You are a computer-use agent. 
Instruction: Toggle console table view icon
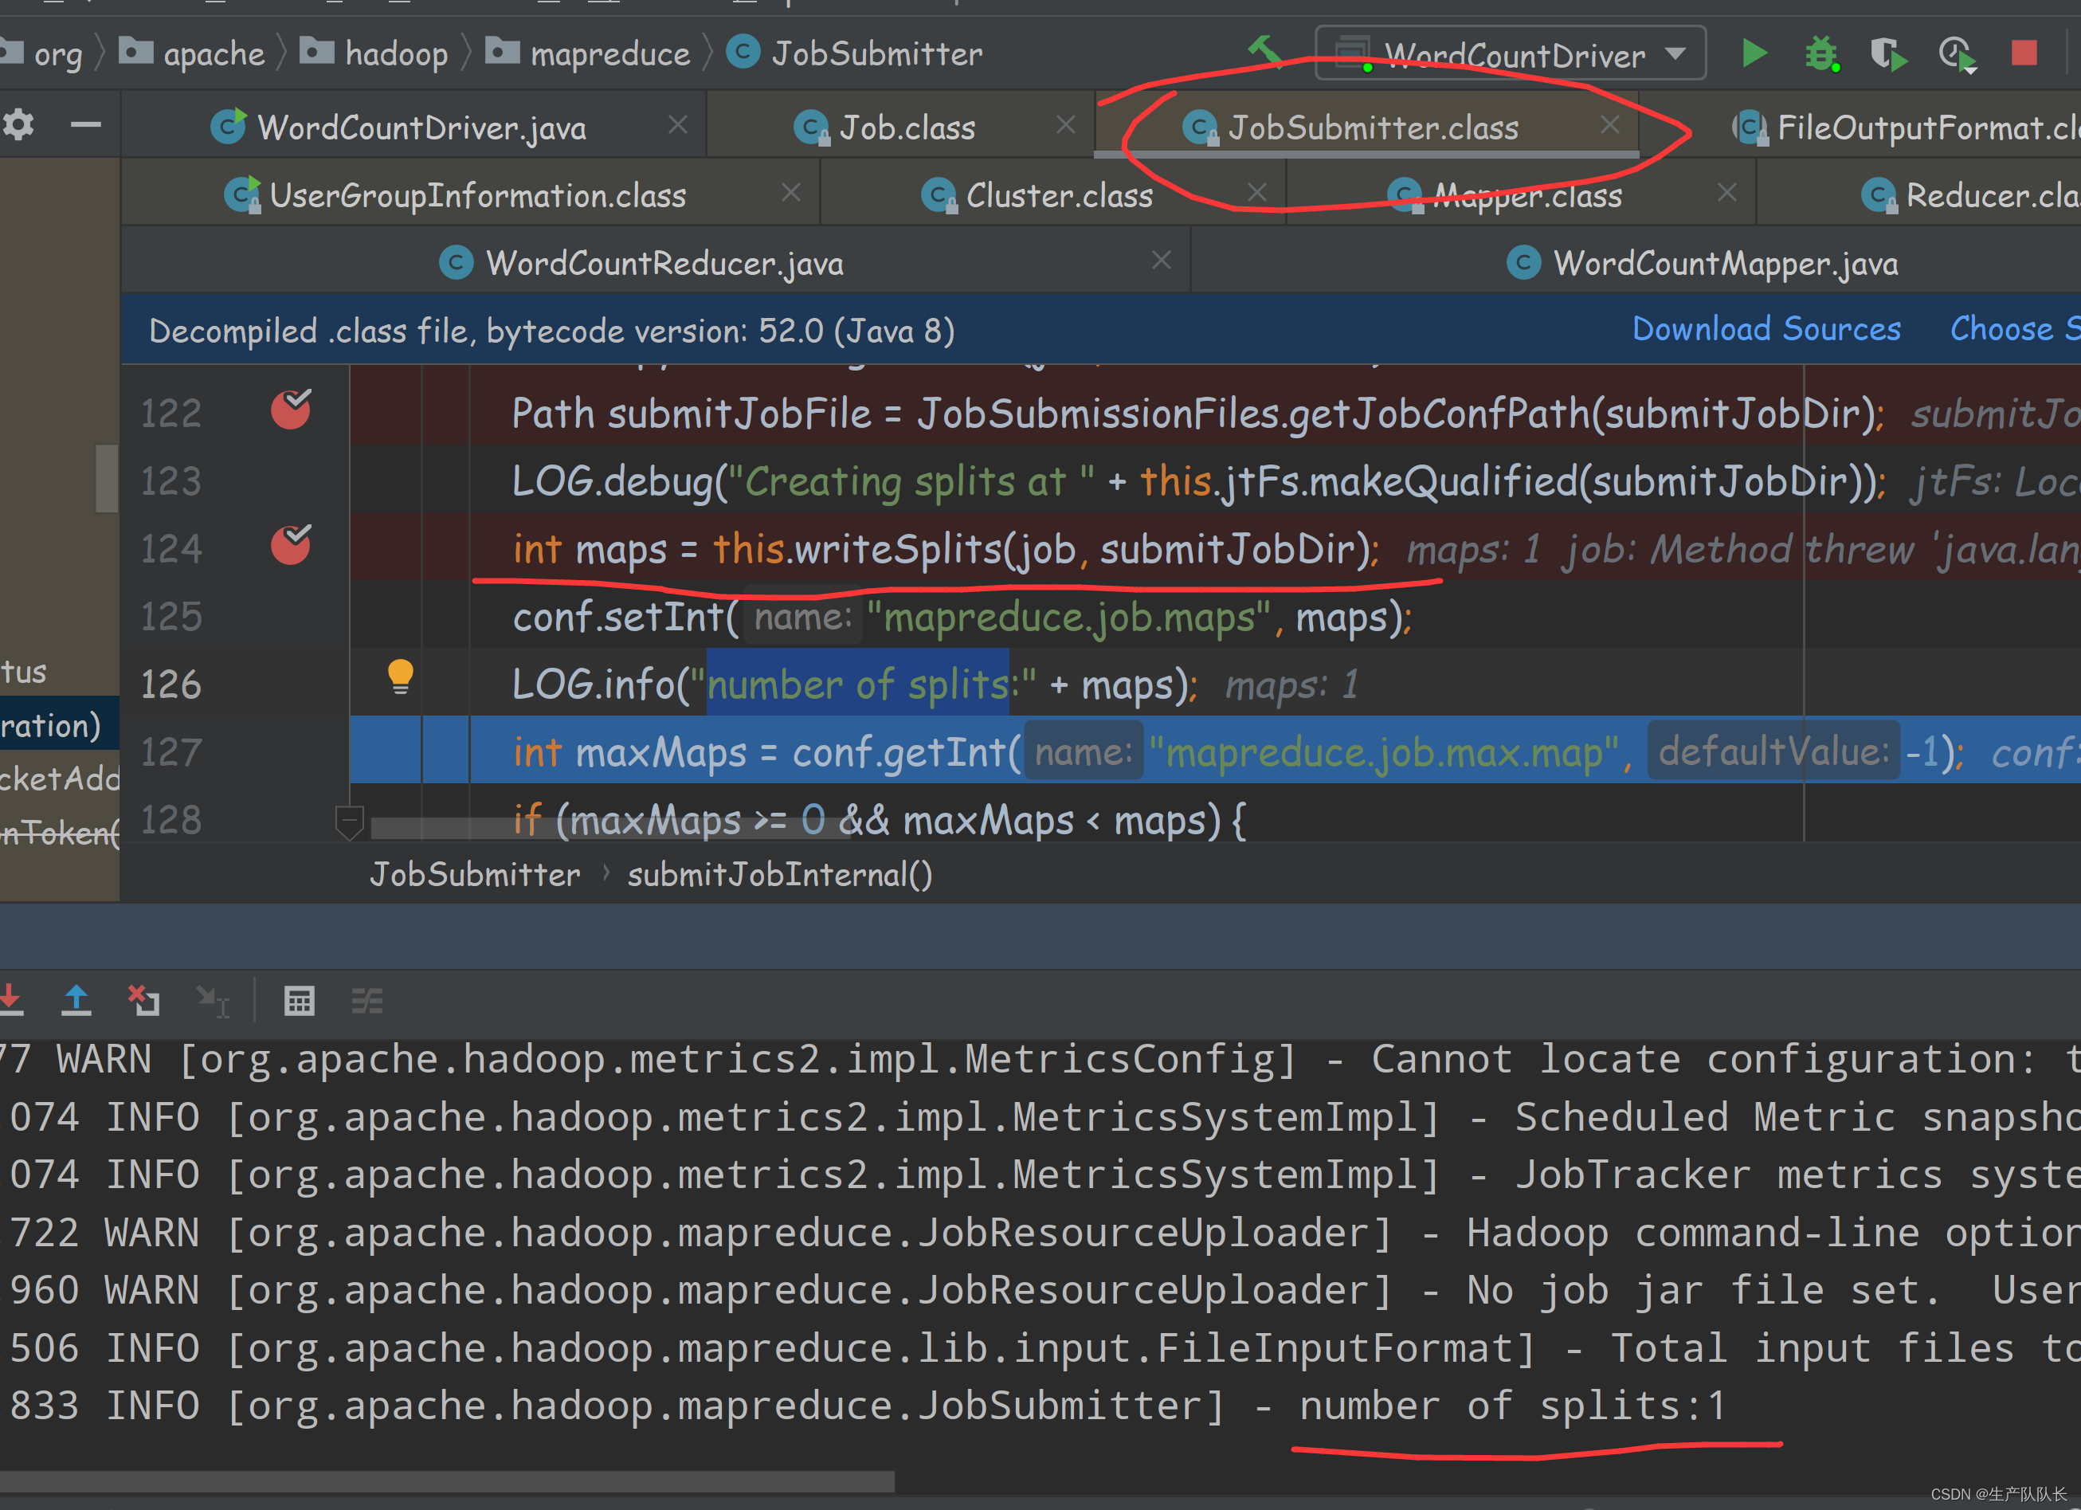[x=299, y=1001]
